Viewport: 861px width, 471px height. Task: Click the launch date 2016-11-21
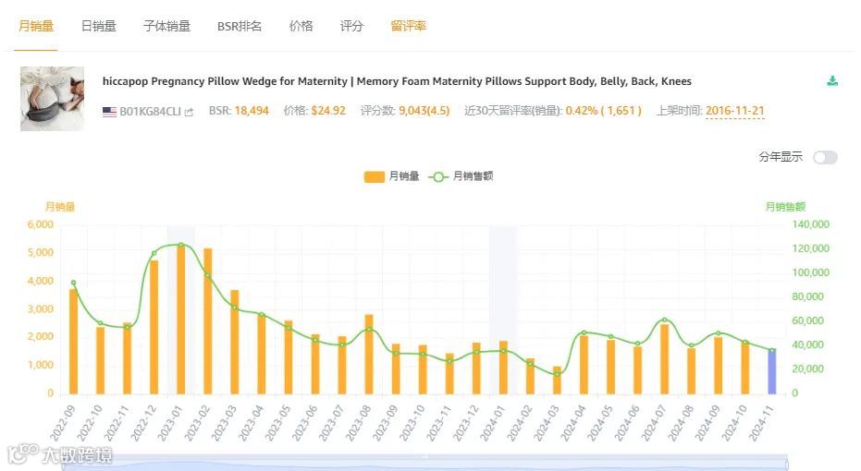tap(734, 111)
